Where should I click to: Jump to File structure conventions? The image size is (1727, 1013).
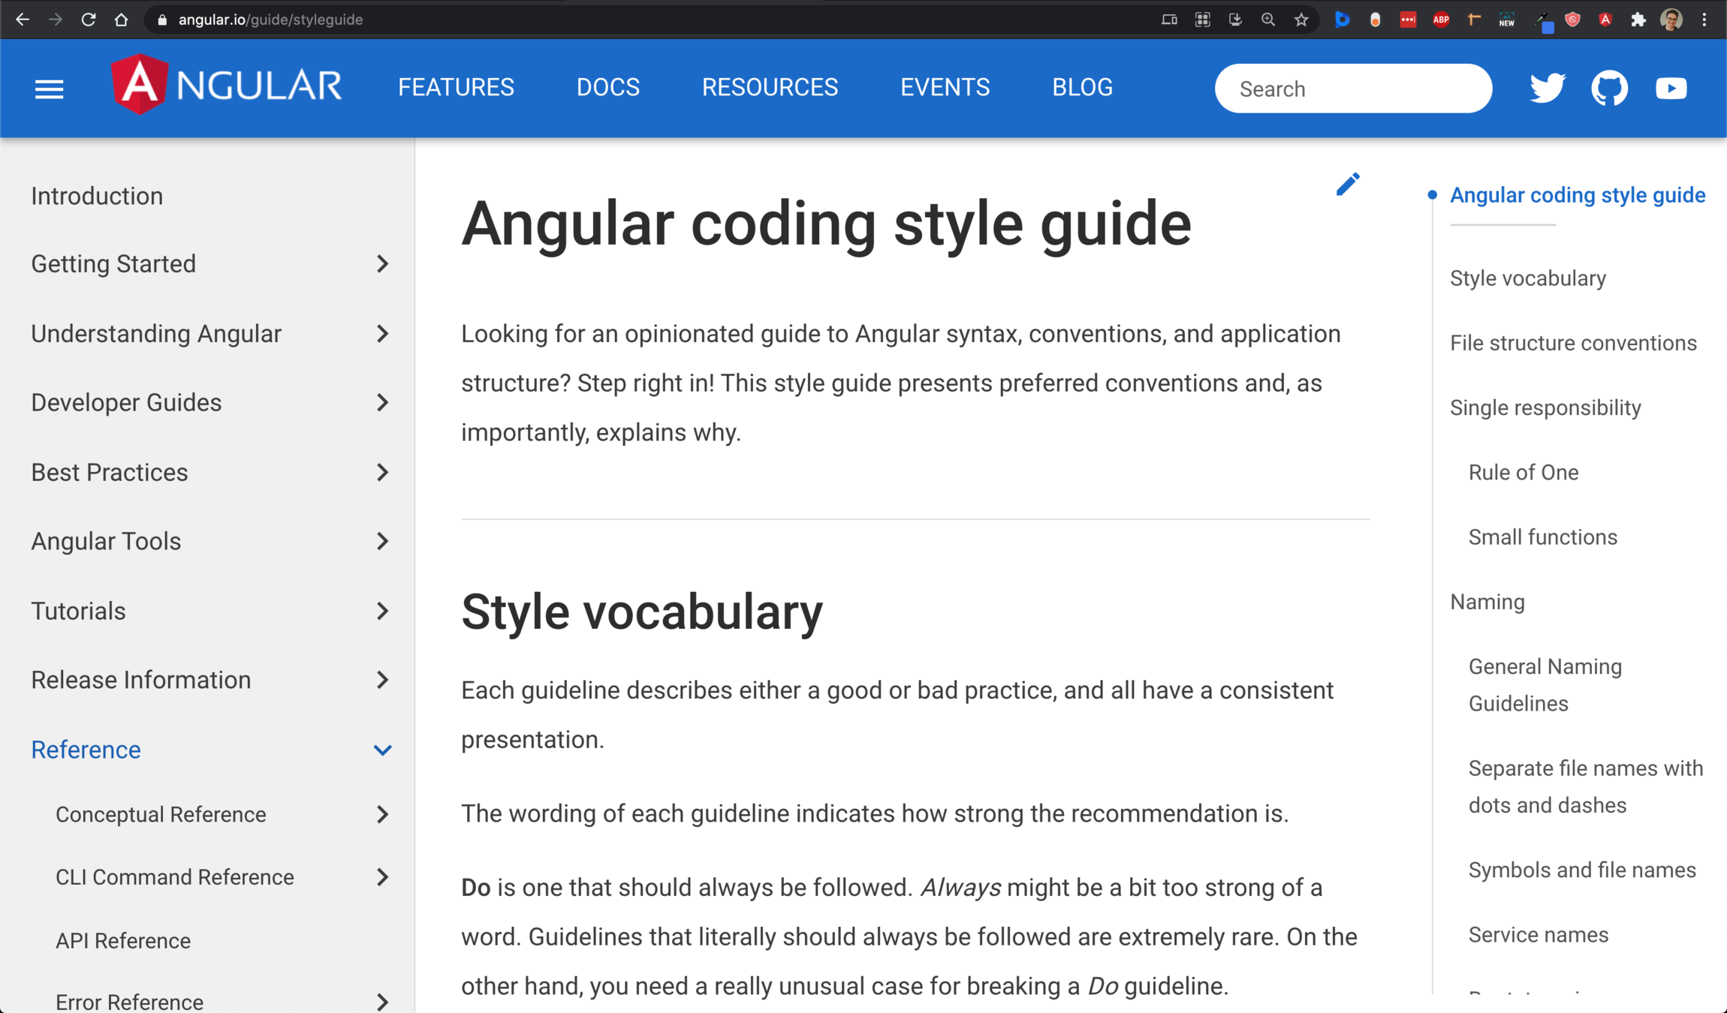click(1573, 343)
